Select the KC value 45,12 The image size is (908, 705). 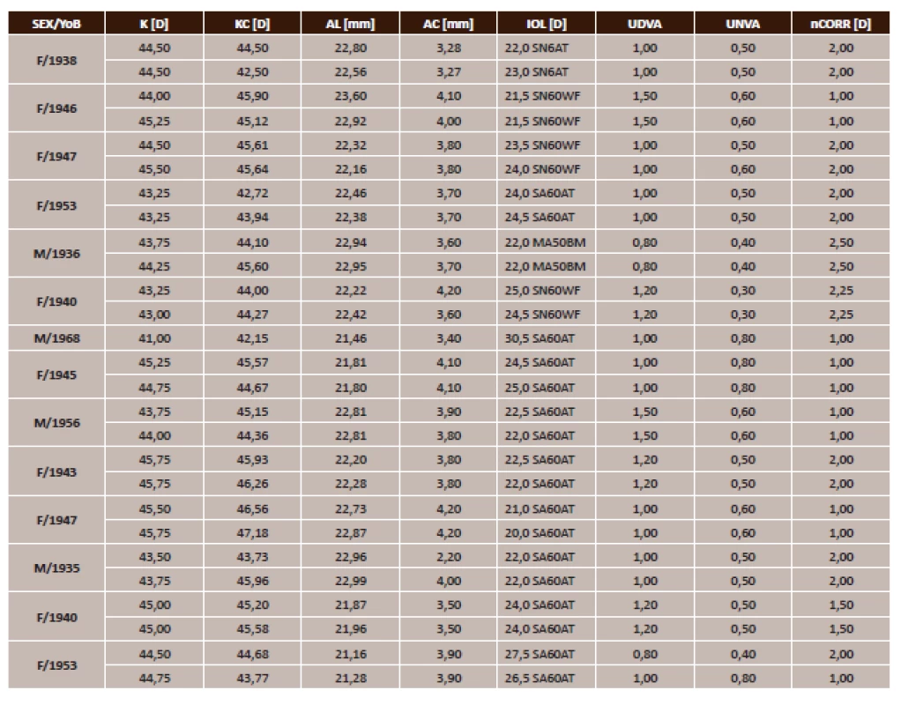252,121
